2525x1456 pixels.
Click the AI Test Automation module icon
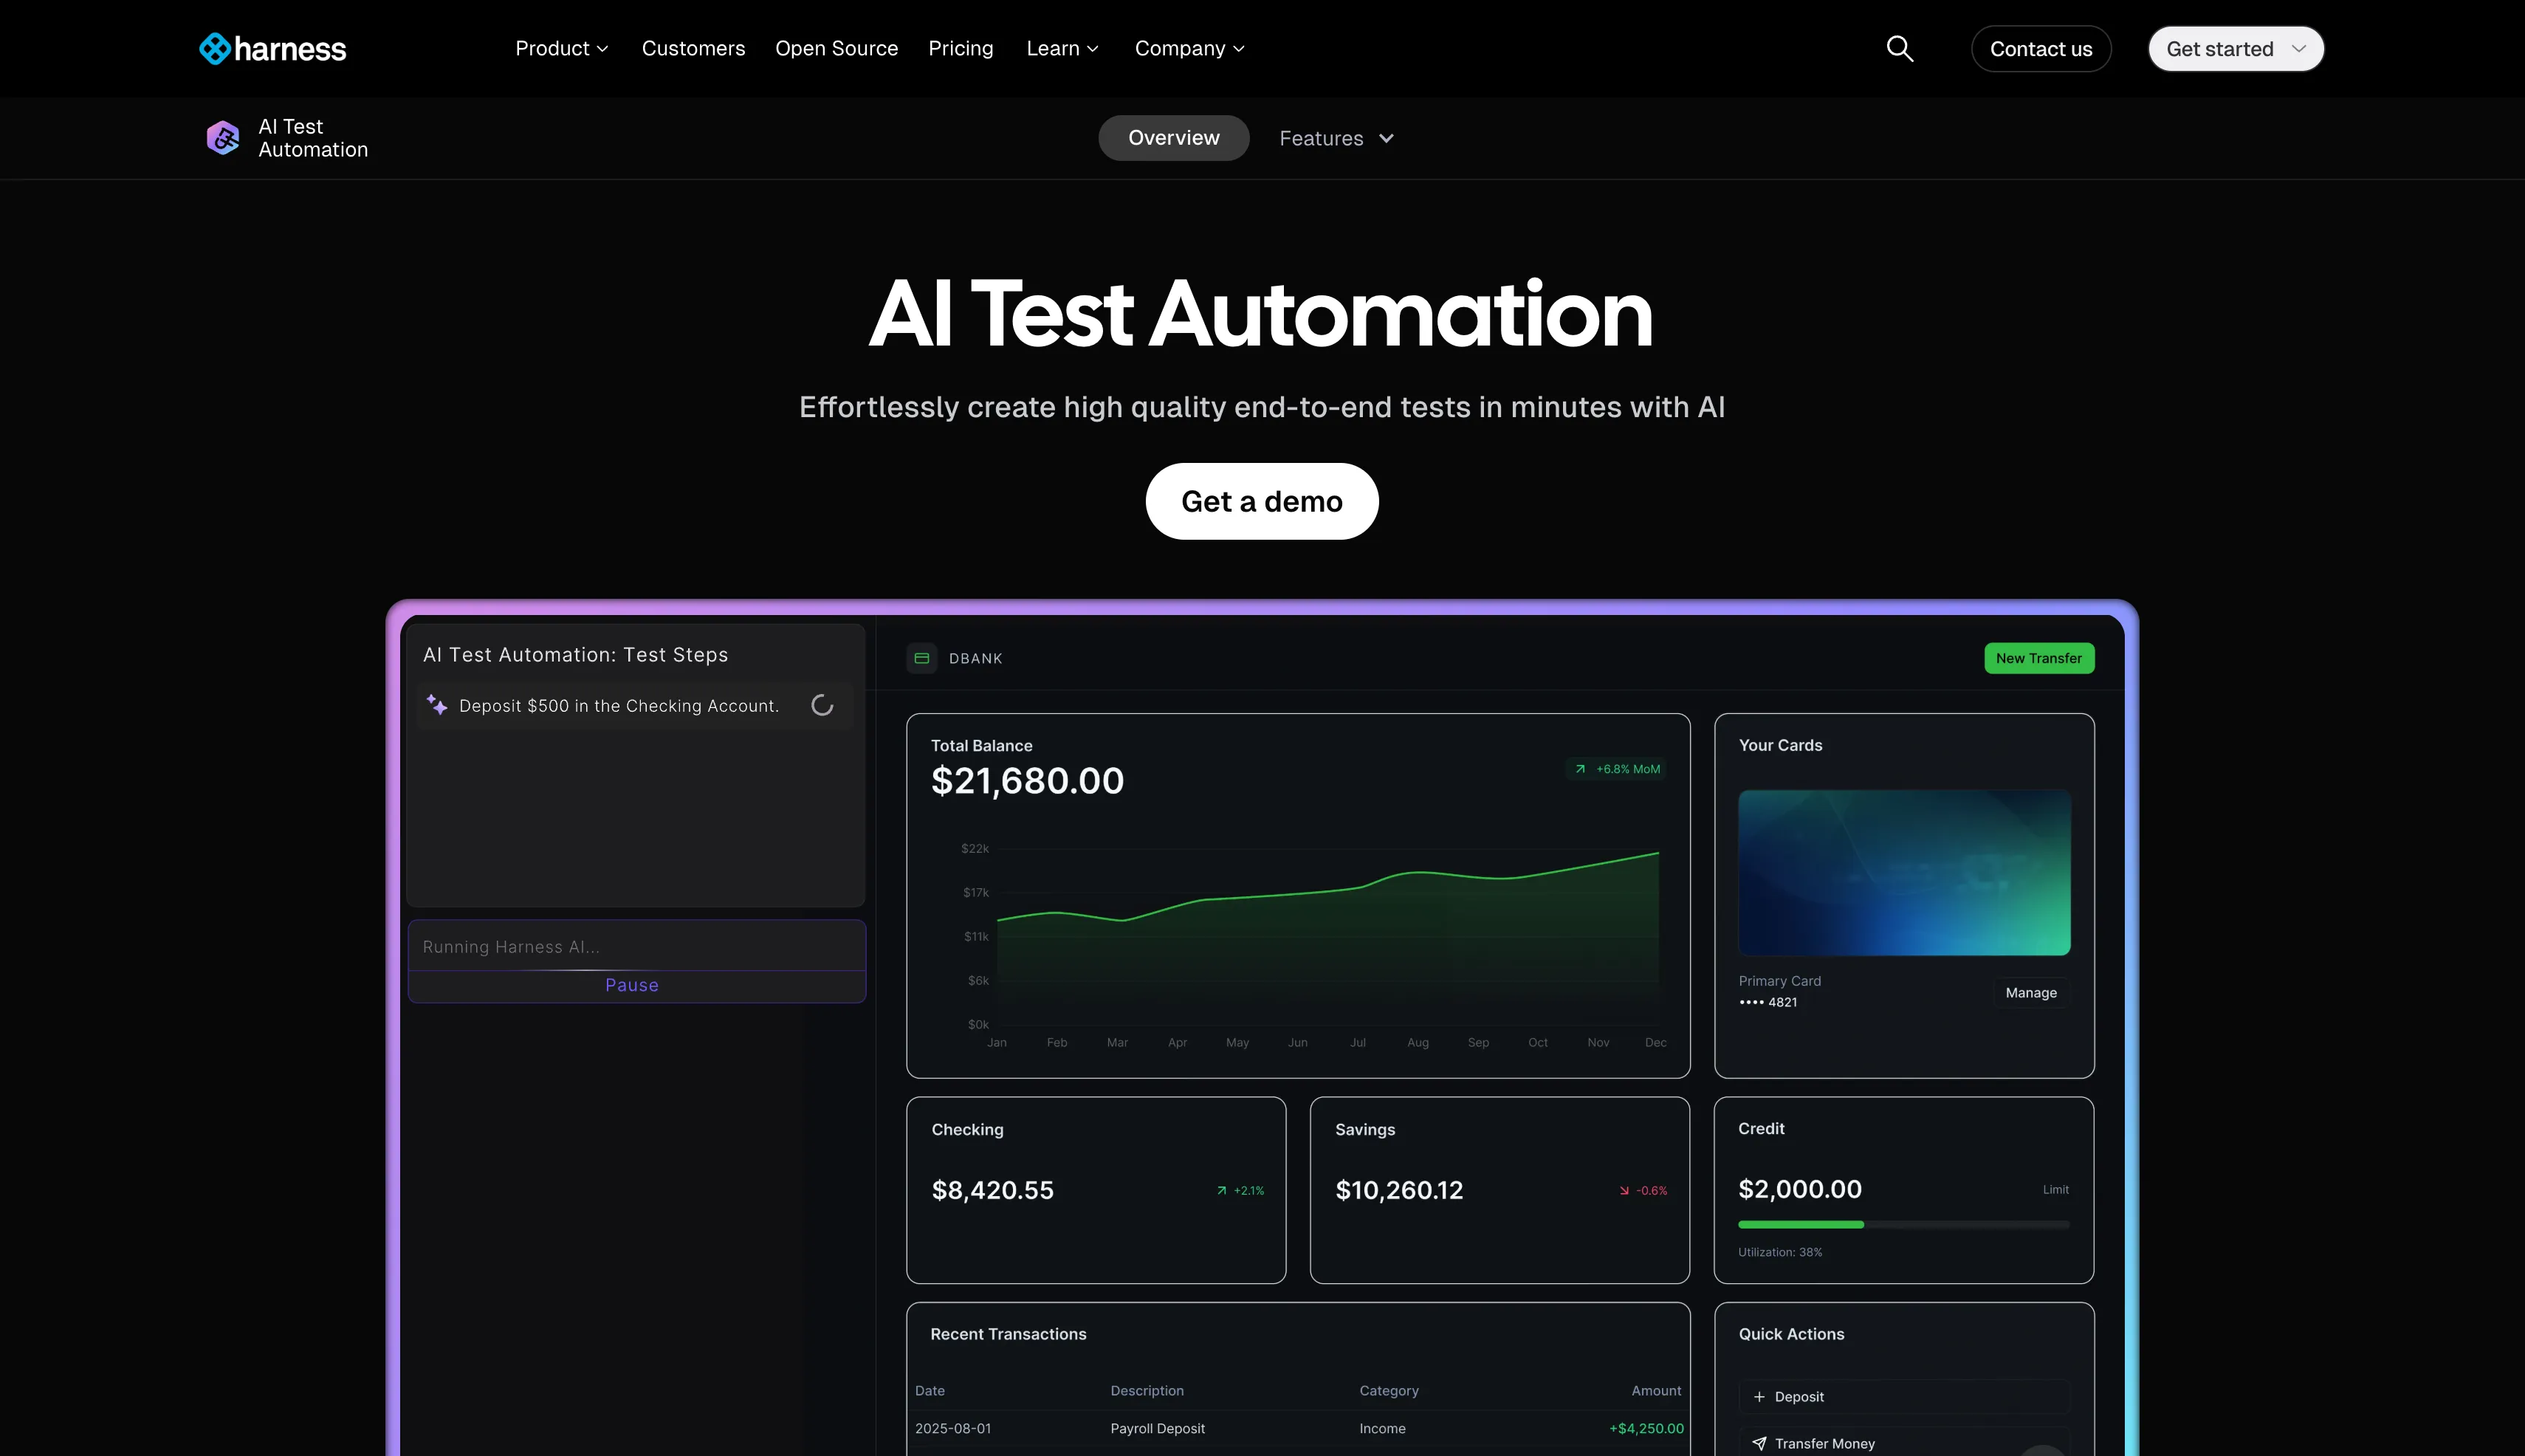click(223, 138)
